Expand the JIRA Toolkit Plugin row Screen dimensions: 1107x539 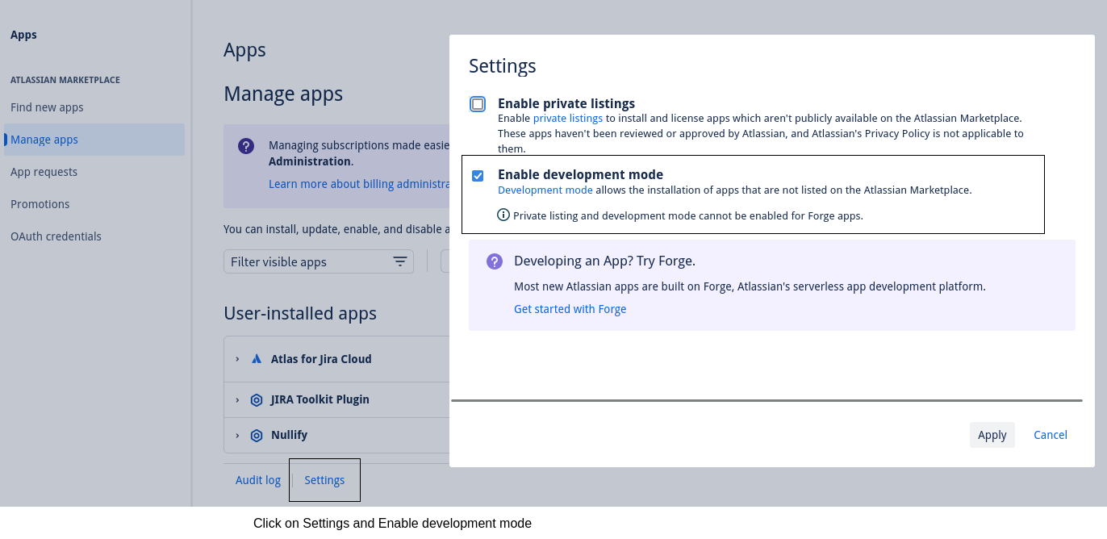click(237, 399)
